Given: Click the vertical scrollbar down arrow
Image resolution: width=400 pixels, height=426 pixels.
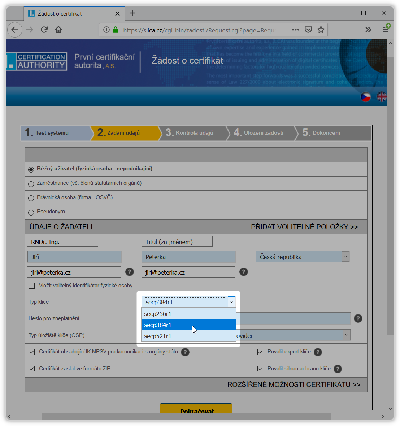Looking at the screenshot, I should click(391, 409).
